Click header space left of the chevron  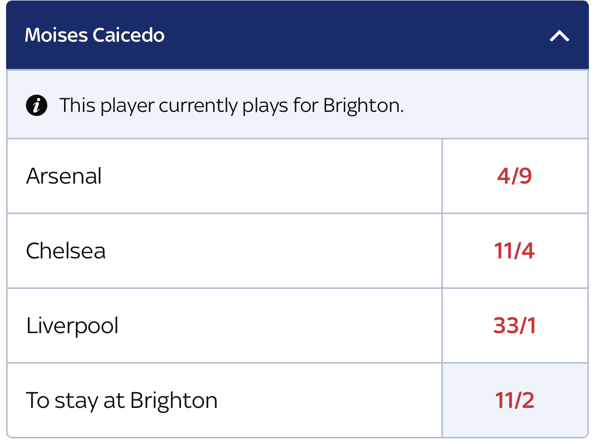click(x=356, y=35)
